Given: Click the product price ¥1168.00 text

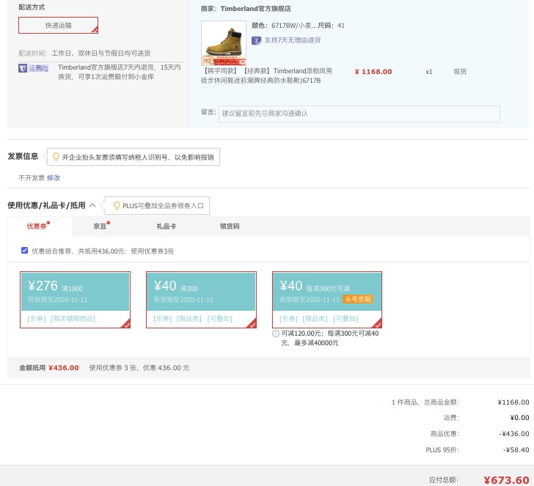Looking at the screenshot, I should pyautogui.click(x=373, y=72).
